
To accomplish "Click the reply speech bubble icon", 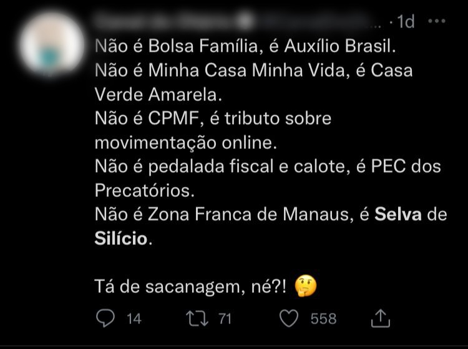I will point(106,318).
